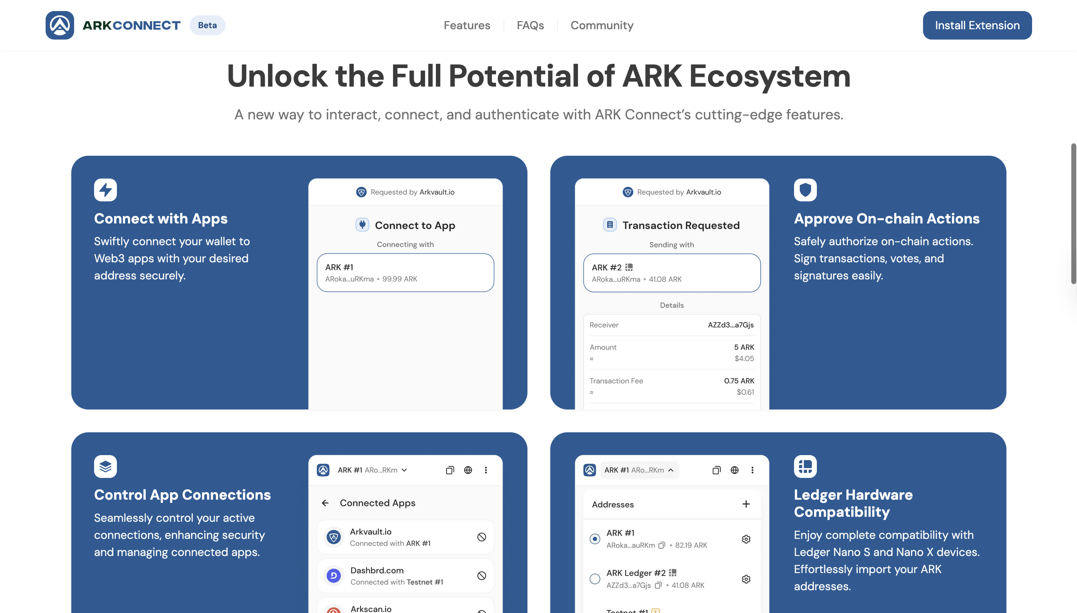Viewport: 1077px width, 613px height.
Task: Click the Arkvault logo in Transaction Requested card
Action: click(x=628, y=192)
